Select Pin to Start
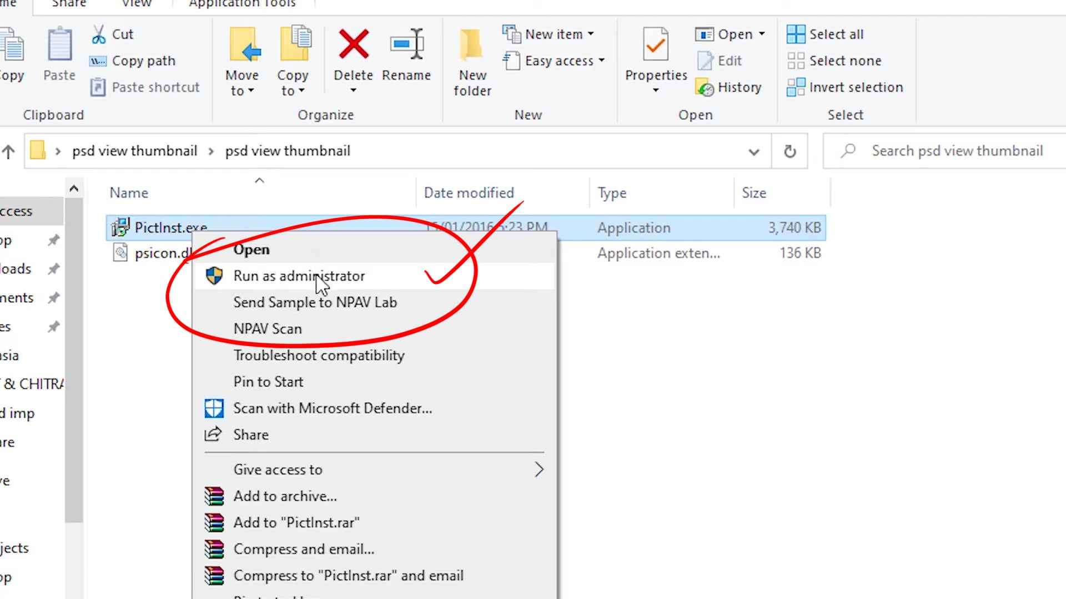The image size is (1066, 599). click(374, 382)
